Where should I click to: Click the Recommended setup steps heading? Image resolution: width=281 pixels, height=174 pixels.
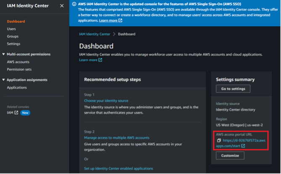(x=112, y=79)
